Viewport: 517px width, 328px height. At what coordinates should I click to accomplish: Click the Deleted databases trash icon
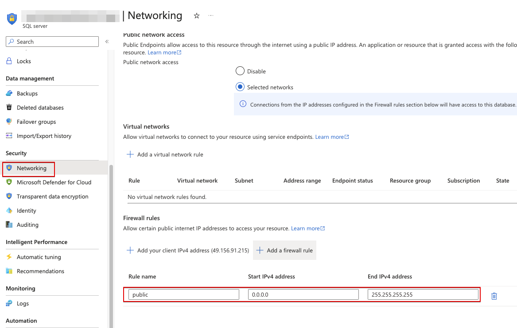pyautogui.click(x=9, y=108)
